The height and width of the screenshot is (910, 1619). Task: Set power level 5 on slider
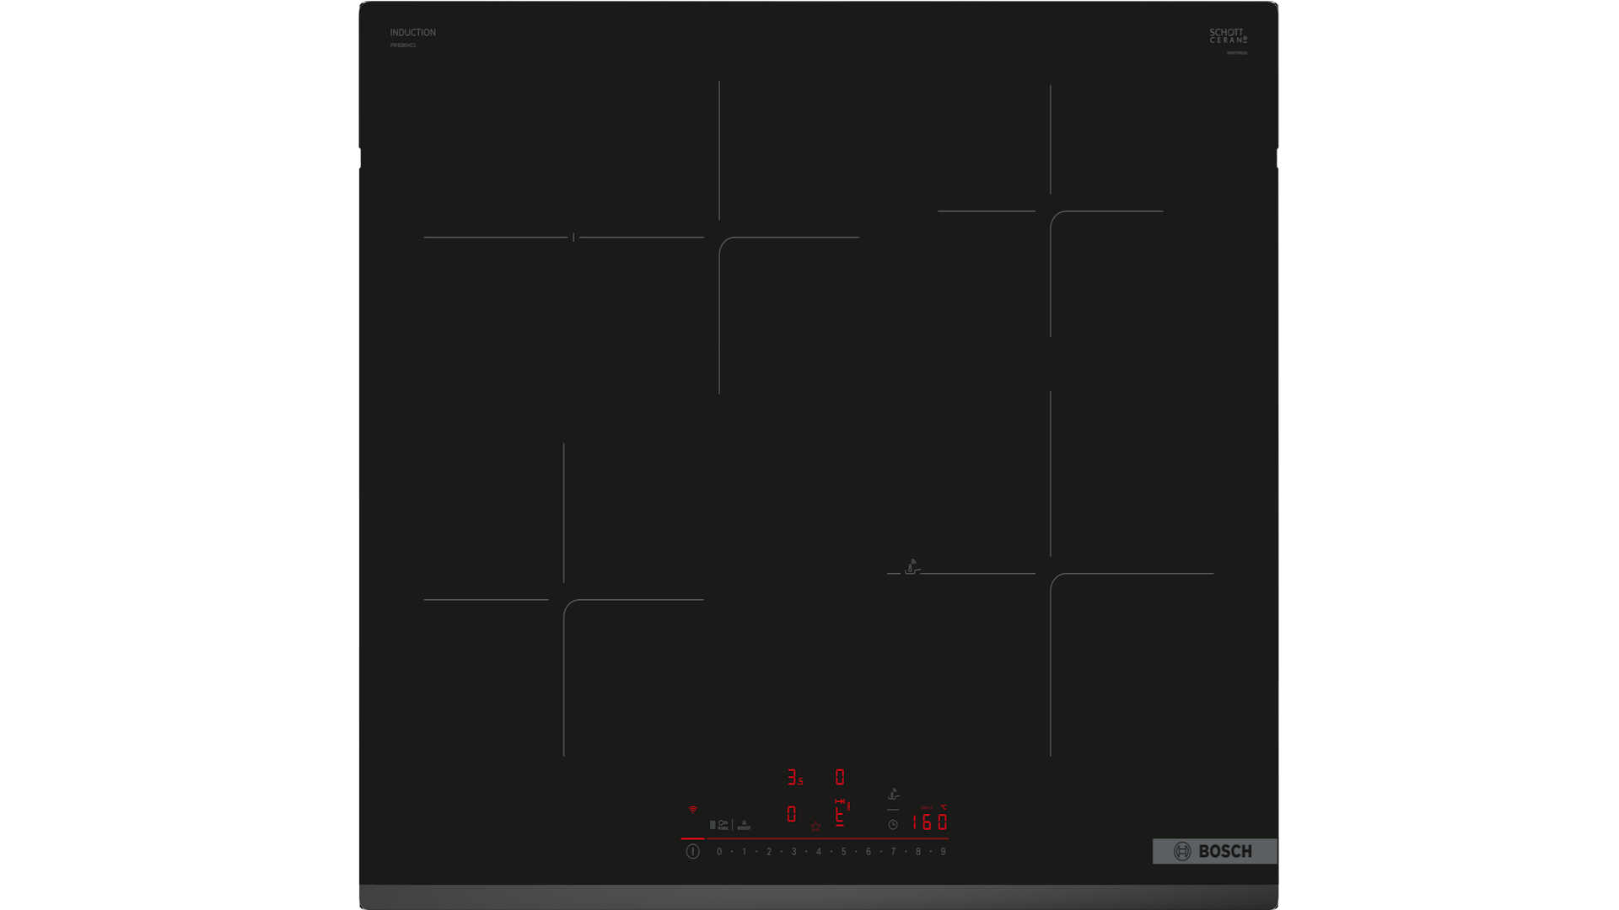[x=843, y=852]
